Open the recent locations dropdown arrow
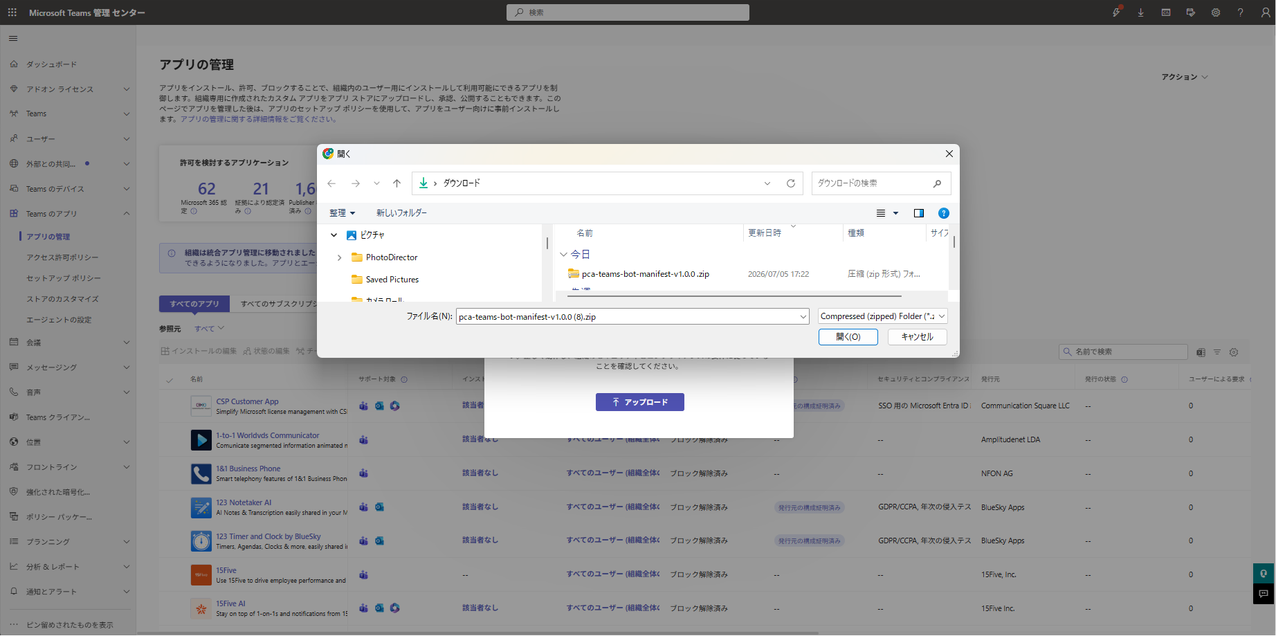The width and height of the screenshot is (1276, 636). point(376,183)
